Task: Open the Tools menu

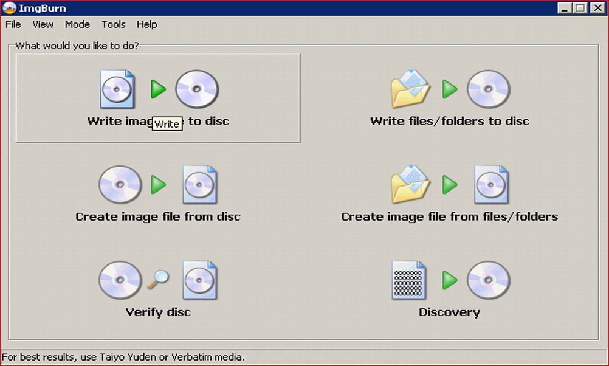Action: (x=114, y=24)
